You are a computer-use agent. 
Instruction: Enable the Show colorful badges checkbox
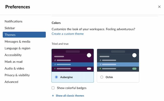53,88
